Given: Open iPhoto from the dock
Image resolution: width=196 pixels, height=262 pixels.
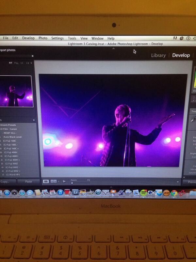Looking at the screenshot, I should [x=83, y=192].
